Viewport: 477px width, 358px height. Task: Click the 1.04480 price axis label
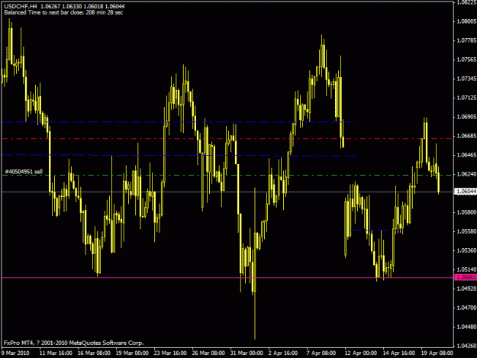point(466,327)
